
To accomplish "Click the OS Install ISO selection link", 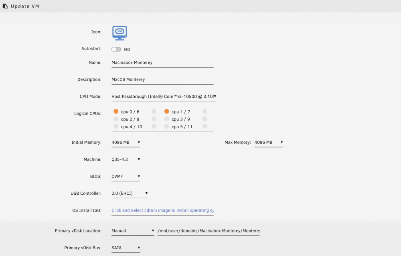I will tap(162, 210).
